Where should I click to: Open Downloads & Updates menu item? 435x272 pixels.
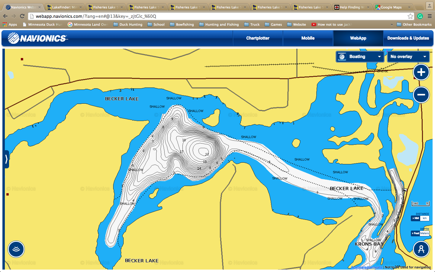pyautogui.click(x=408, y=38)
